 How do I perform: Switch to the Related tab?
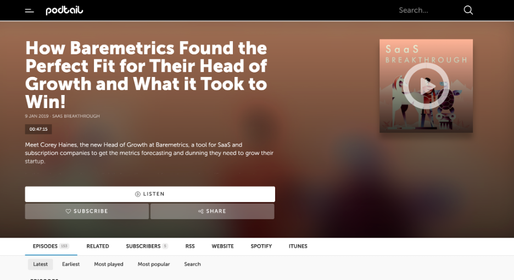(x=98, y=247)
